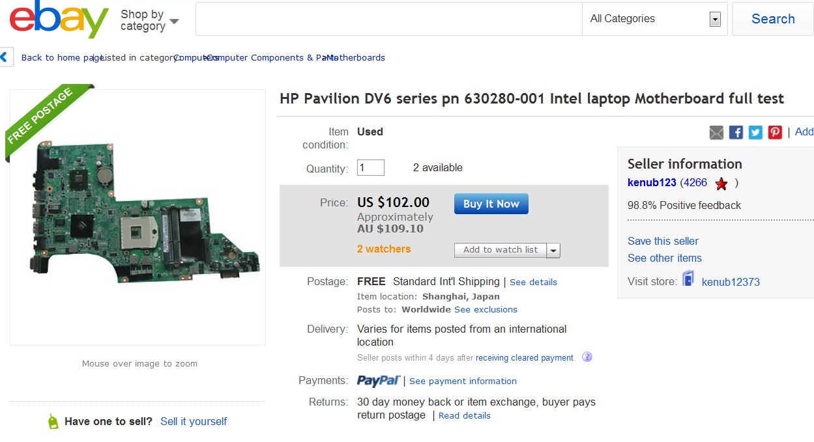
Task: Share listing via email icon
Action: [x=716, y=132]
